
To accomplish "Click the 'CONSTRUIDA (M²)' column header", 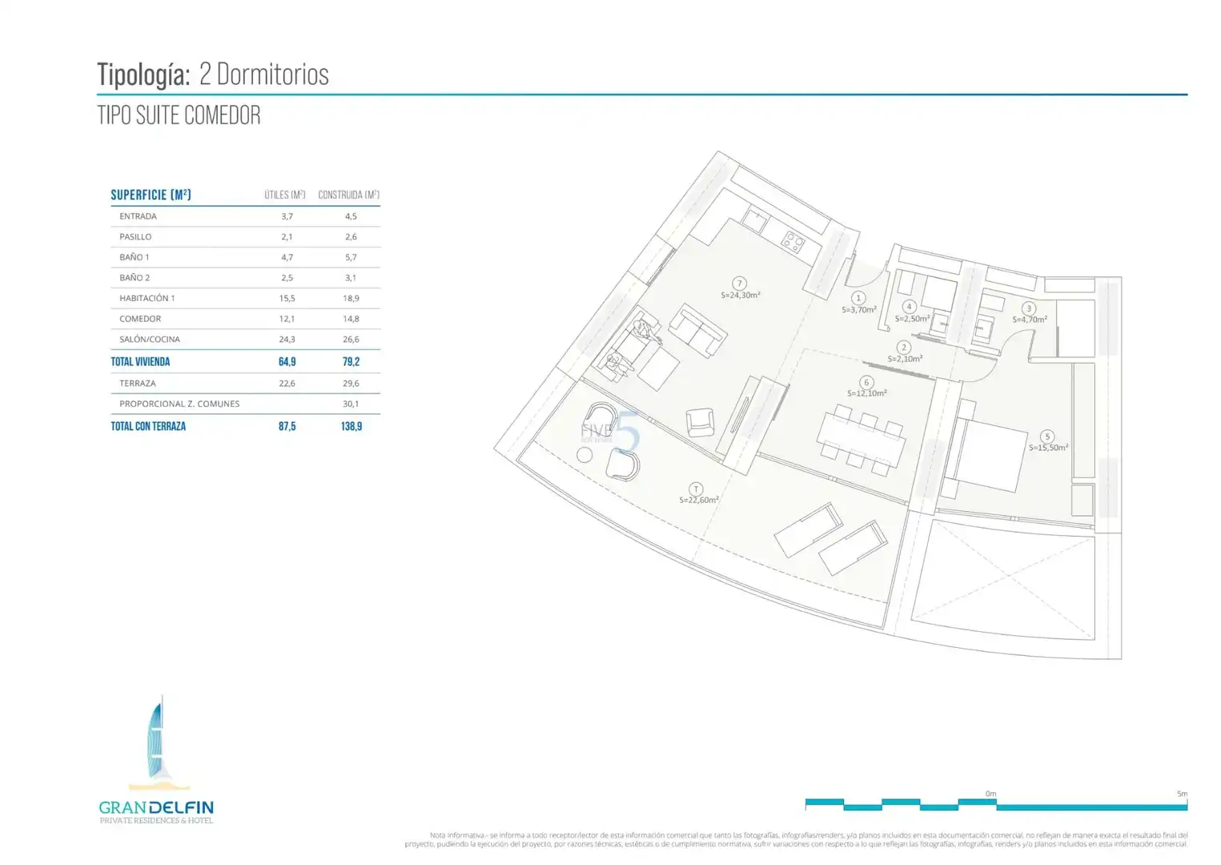I will [x=348, y=195].
